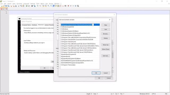The image size is (170, 95).
Task: Toggle the highlighted Indent Guide icon
Action: 53,6
